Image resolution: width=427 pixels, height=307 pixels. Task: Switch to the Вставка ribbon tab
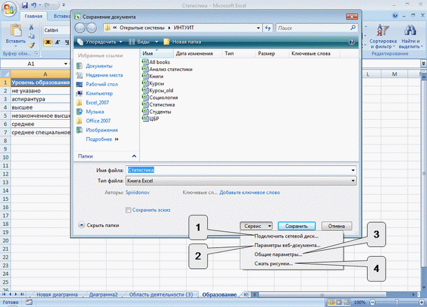click(x=62, y=16)
